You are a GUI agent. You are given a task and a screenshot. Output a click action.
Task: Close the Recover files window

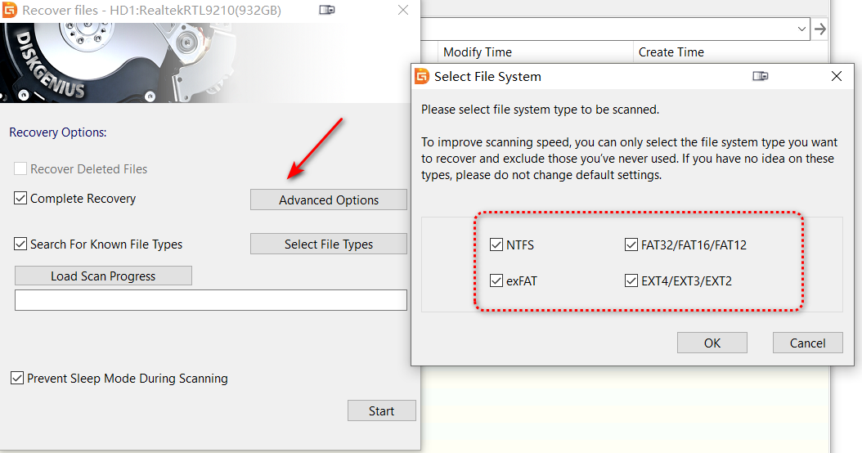point(402,11)
